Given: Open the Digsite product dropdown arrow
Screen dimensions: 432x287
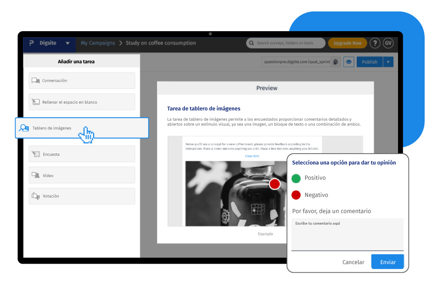Looking at the screenshot, I should click(x=67, y=43).
